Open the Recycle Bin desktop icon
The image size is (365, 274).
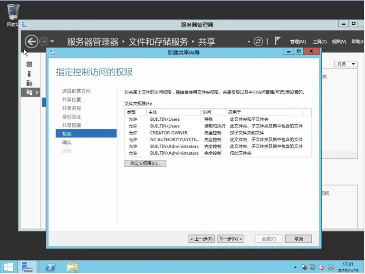[x=13, y=15]
